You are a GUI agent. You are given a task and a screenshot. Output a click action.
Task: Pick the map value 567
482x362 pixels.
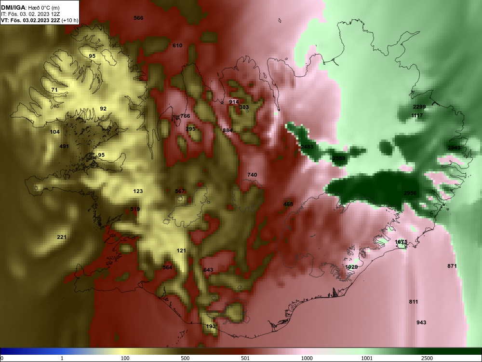pyautogui.click(x=180, y=191)
